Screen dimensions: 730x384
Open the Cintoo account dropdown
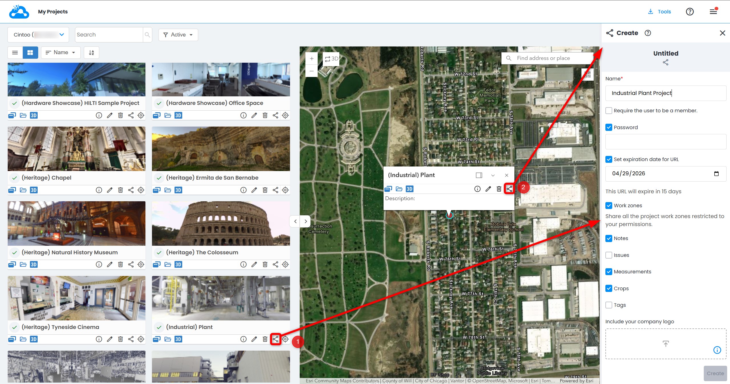(x=38, y=35)
